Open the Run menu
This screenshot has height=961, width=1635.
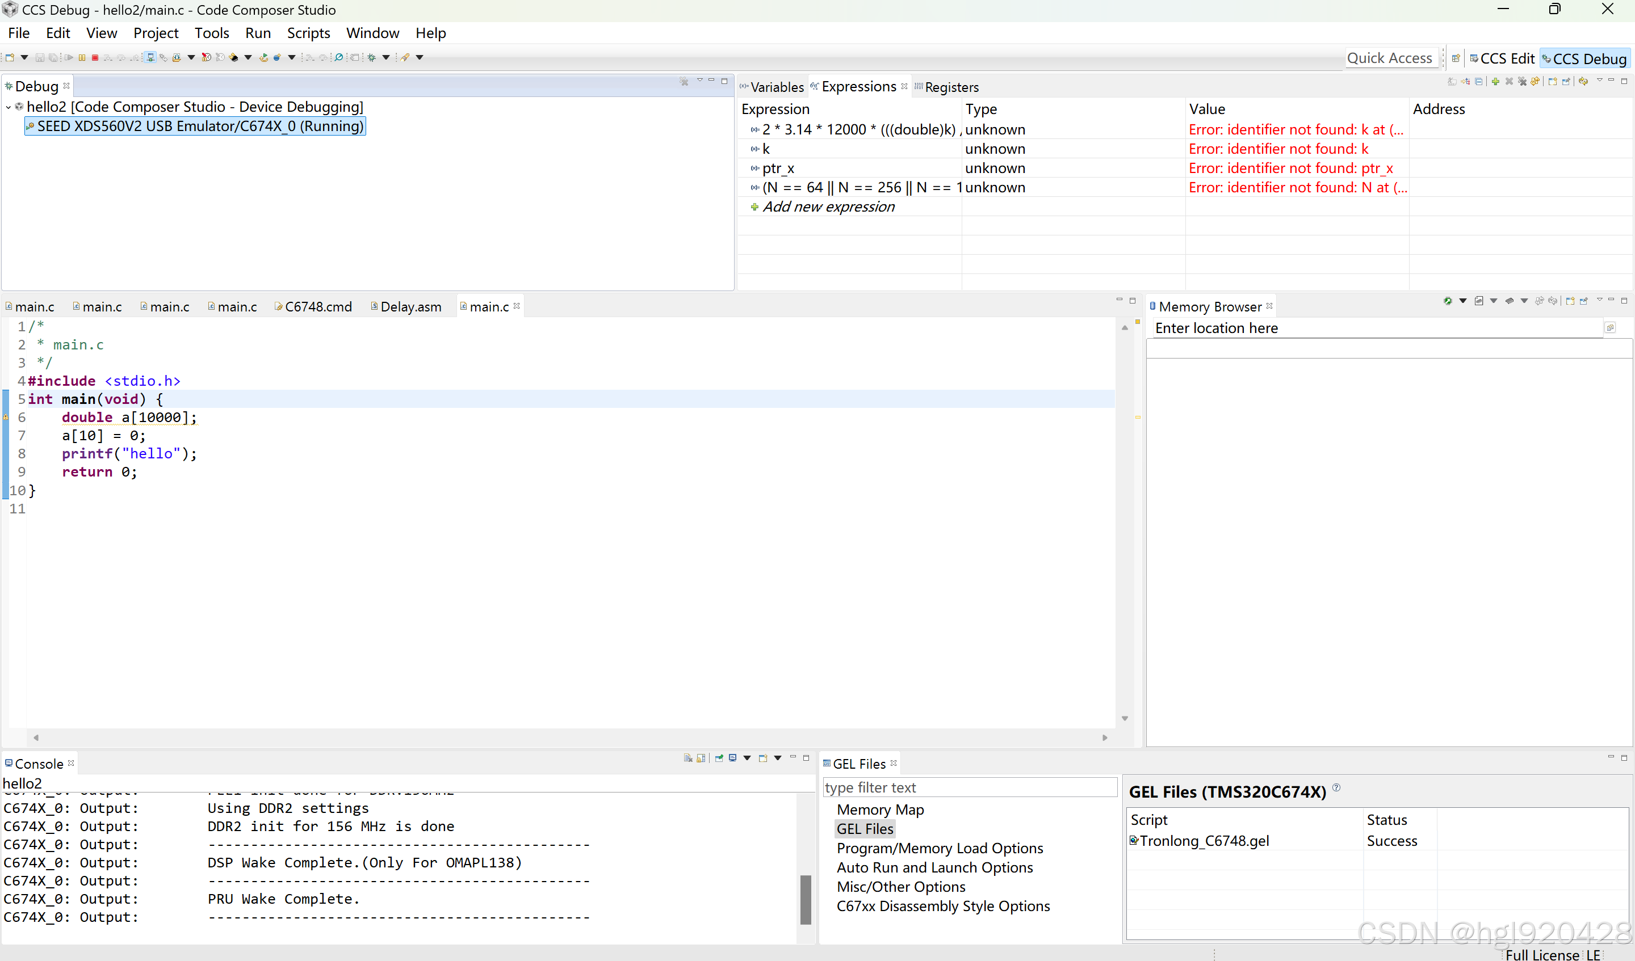point(258,33)
